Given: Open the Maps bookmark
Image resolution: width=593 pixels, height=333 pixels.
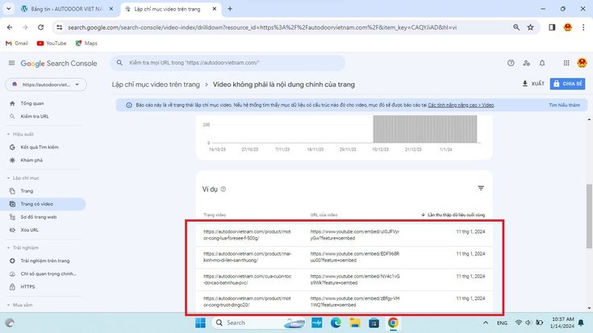Looking at the screenshot, I should coord(86,43).
